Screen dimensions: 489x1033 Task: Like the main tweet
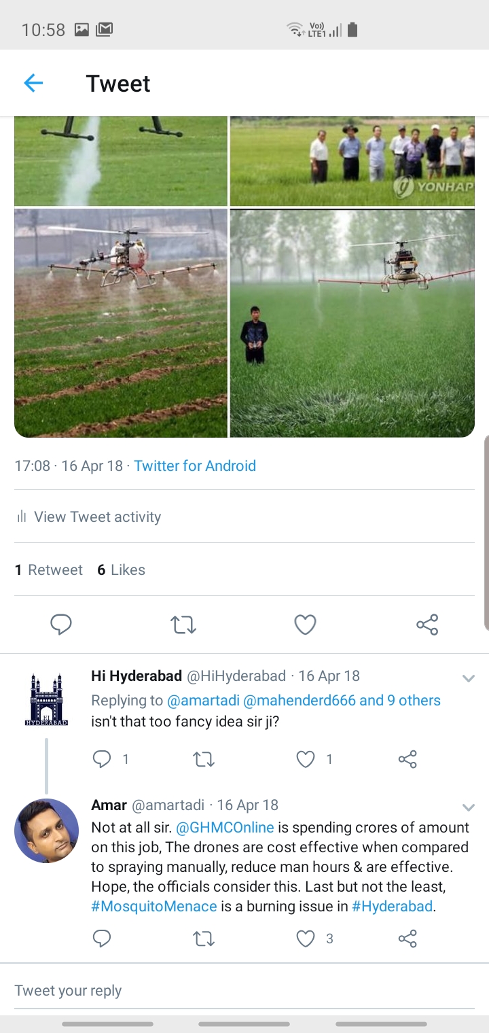coord(305,624)
